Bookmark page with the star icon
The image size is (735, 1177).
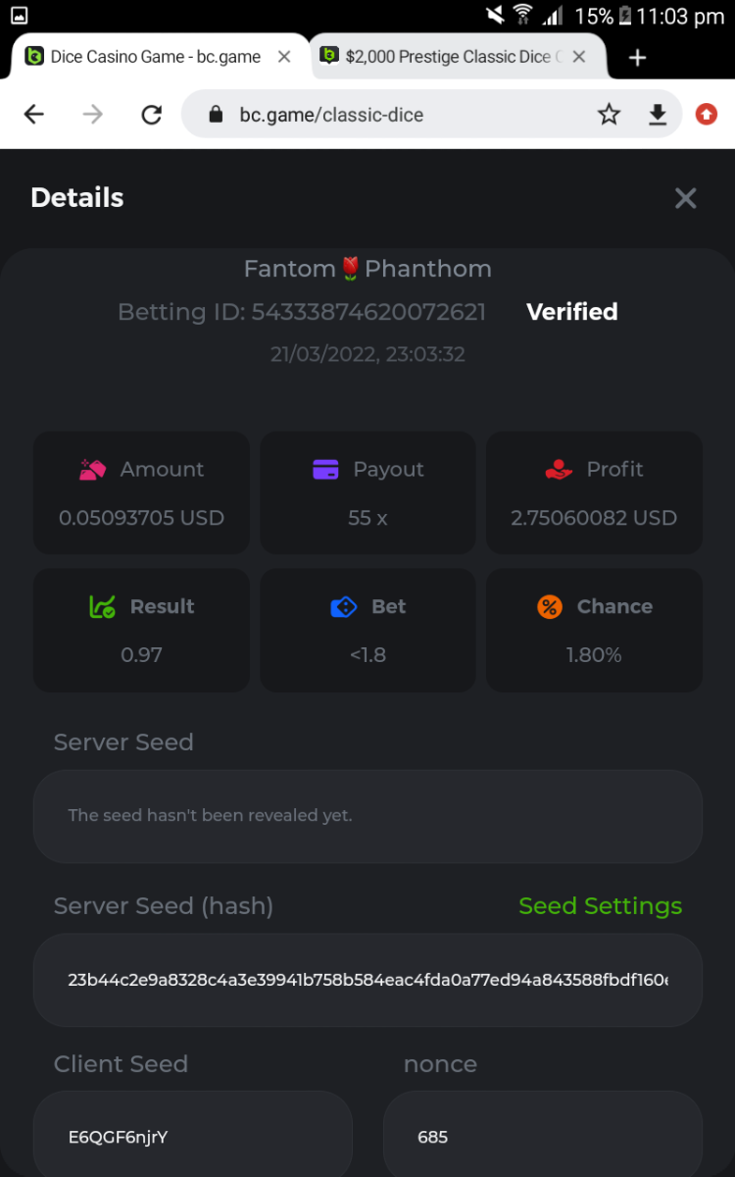tap(609, 115)
